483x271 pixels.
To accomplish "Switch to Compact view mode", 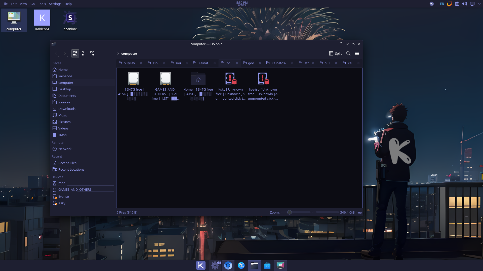I will [x=84, y=53].
